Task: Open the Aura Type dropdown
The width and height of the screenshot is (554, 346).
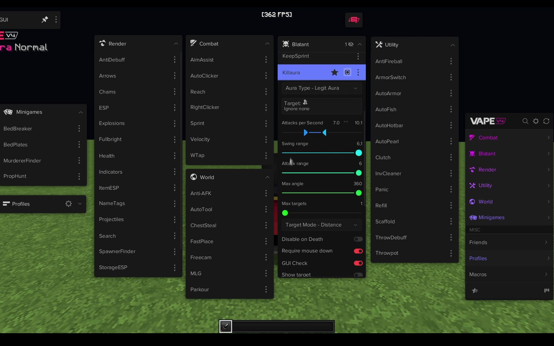Action: (x=322, y=88)
